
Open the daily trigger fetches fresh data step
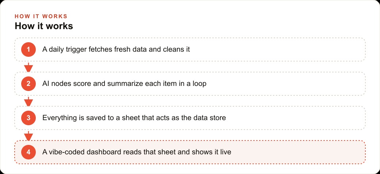click(190, 50)
